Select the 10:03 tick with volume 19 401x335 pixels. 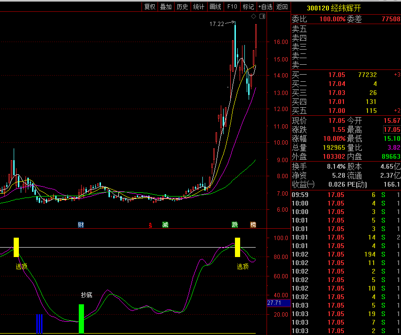point(346,314)
